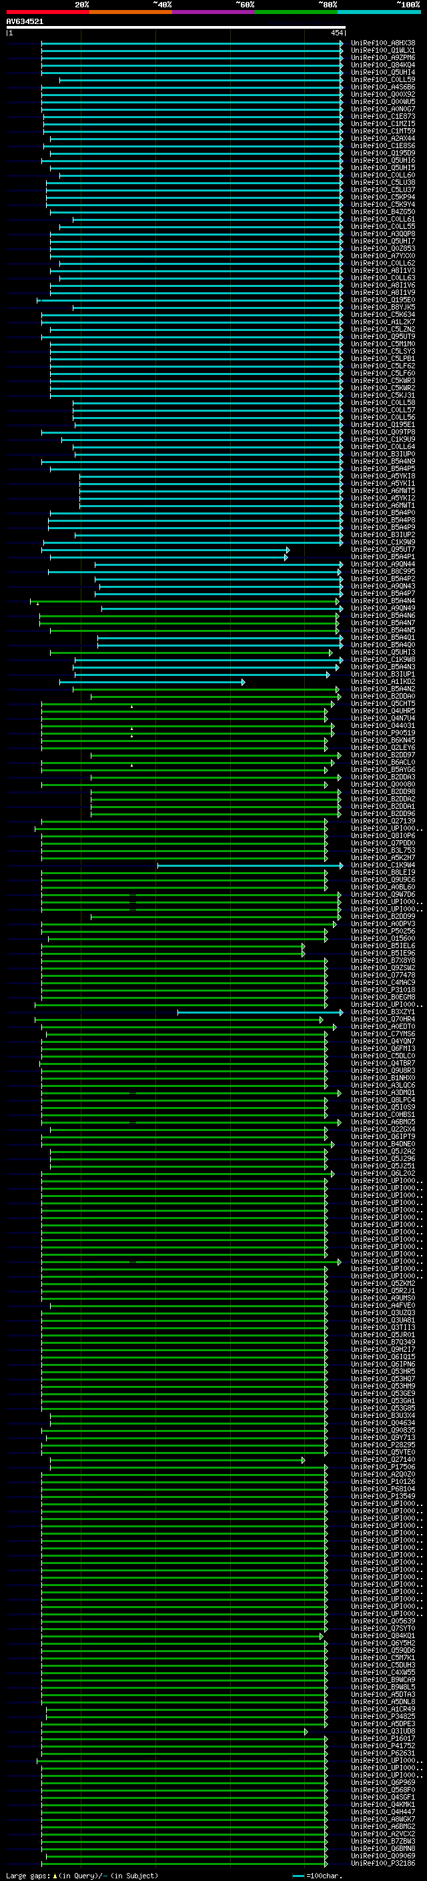Screen dimensions: 427x1881
Task: Click the short cyan bar for UniRef100_Q95UT7
Action: click(x=165, y=550)
